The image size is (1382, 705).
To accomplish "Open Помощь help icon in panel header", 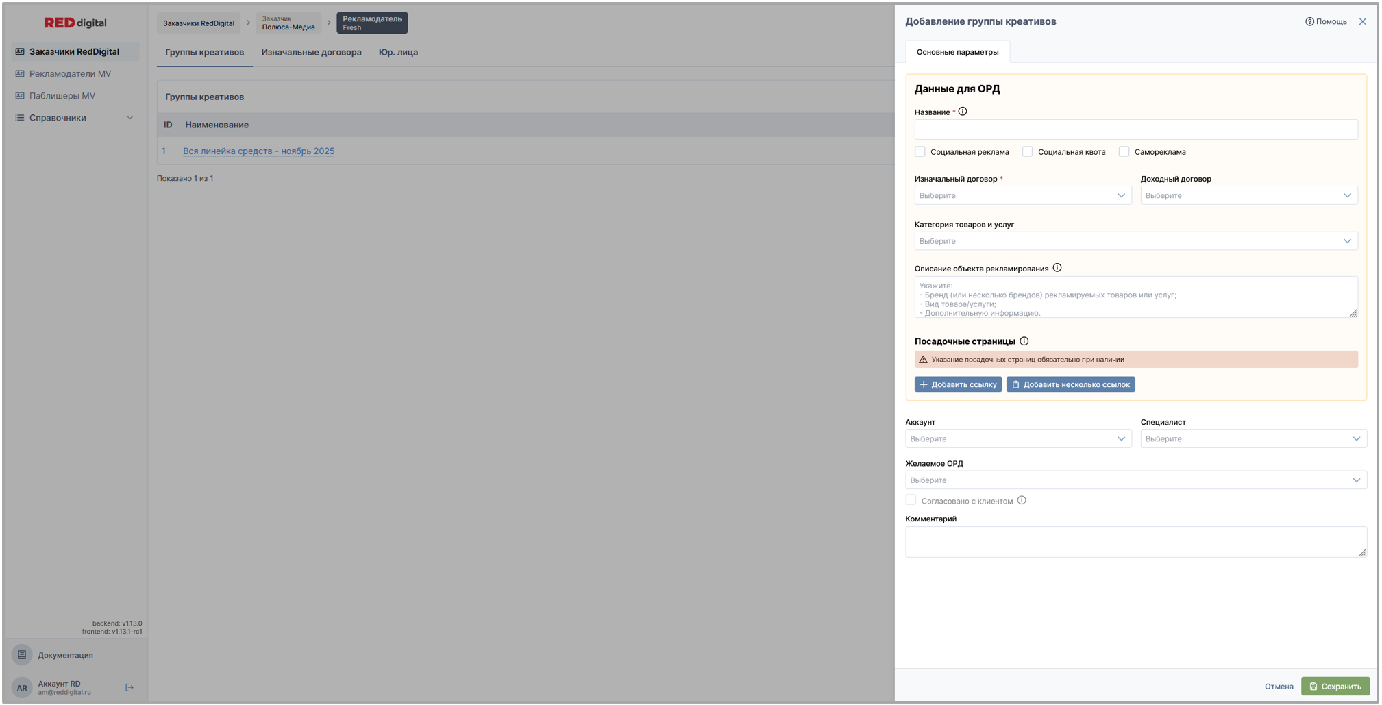I will pos(1309,21).
